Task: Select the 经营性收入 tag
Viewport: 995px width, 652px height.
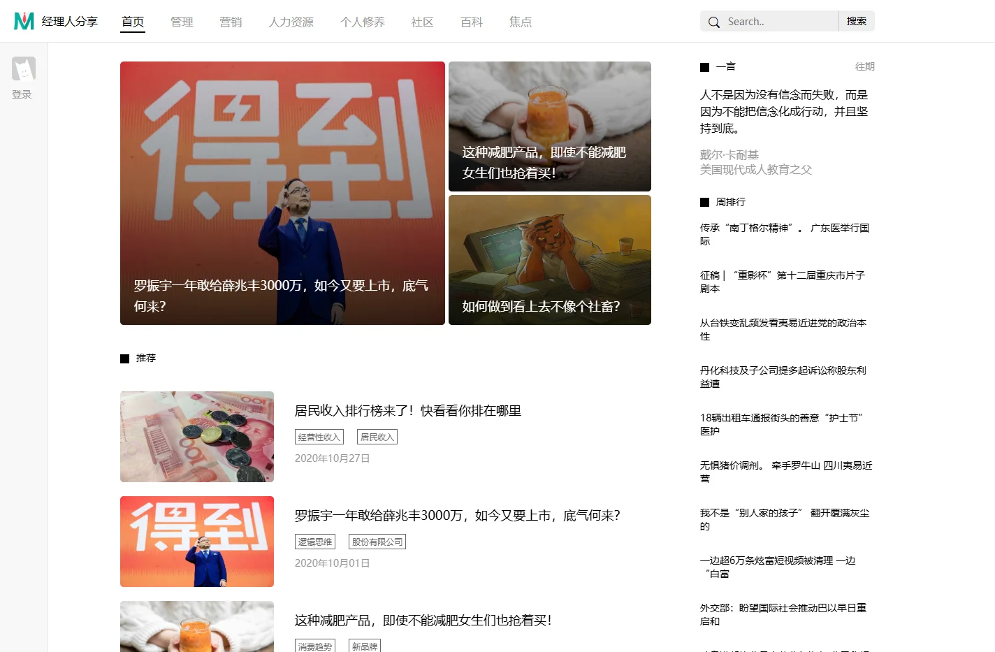Action: [x=319, y=437]
